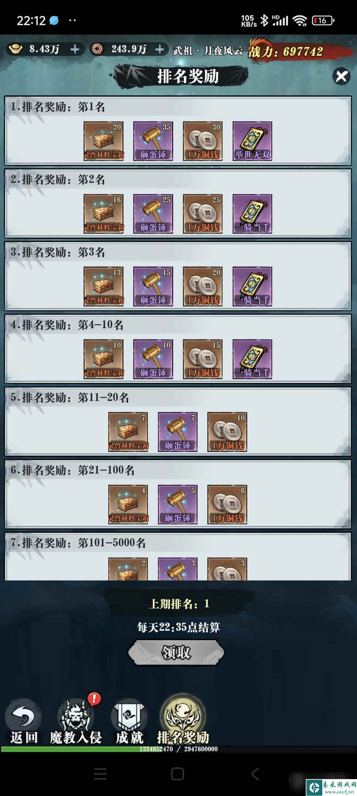Tap Android home navigation button
357x796 pixels.
coord(178,774)
